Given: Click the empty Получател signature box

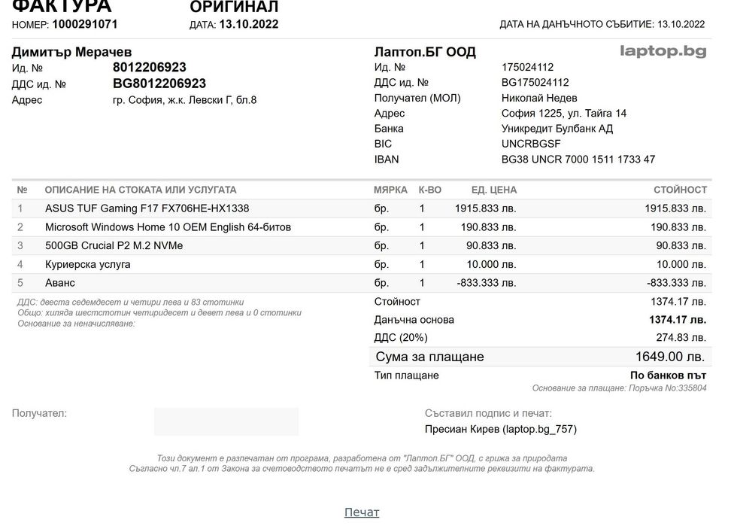Looking at the screenshot, I should pos(226,421).
